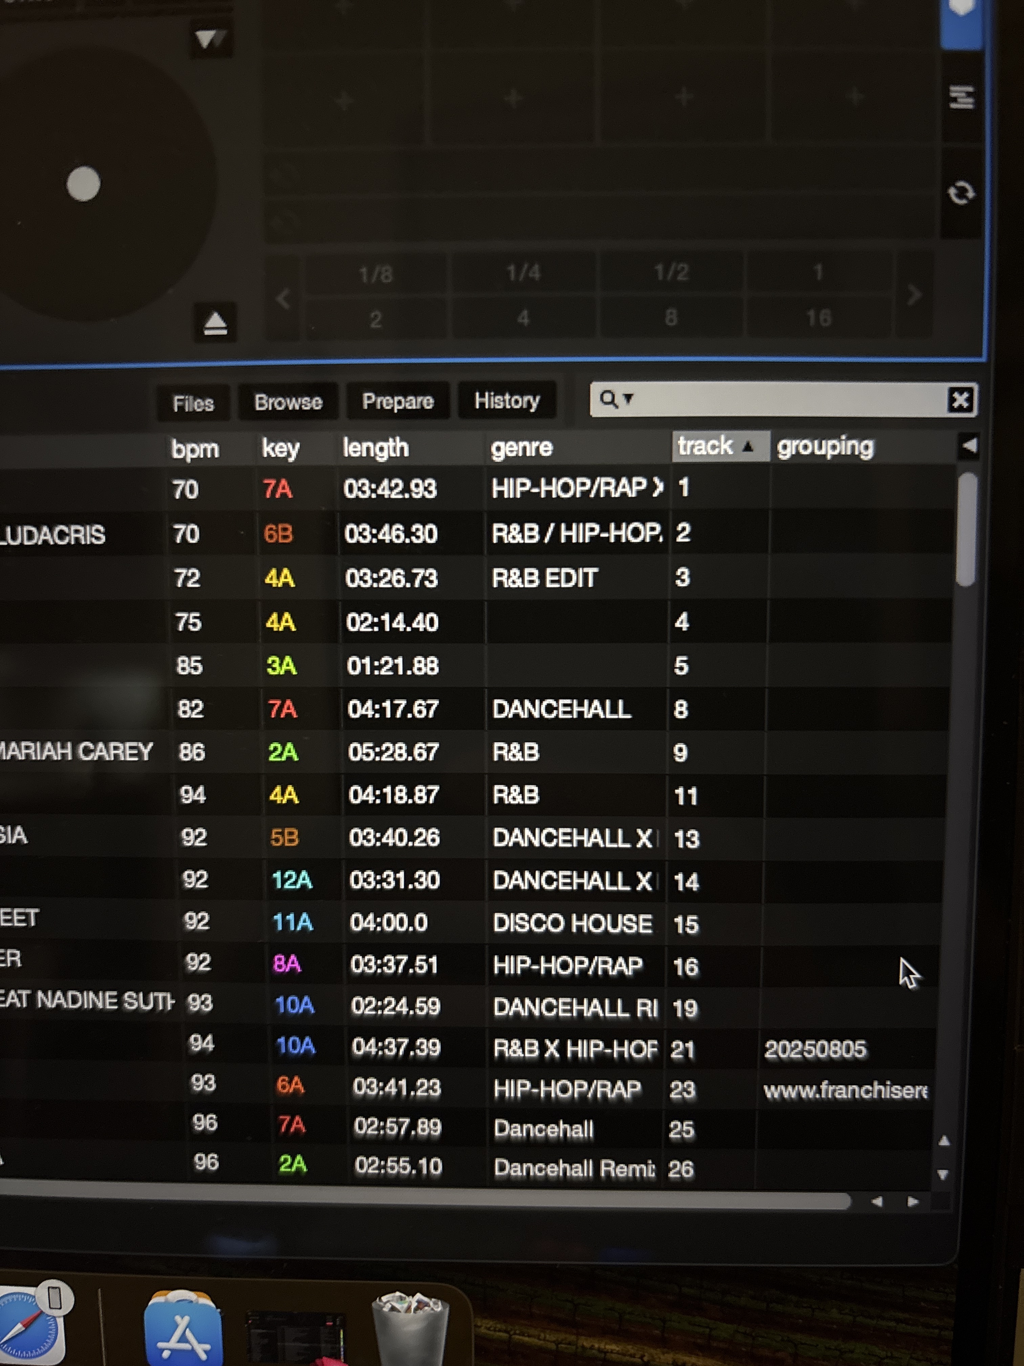Show the History panel
The width and height of the screenshot is (1024, 1366).
click(507, 400)
